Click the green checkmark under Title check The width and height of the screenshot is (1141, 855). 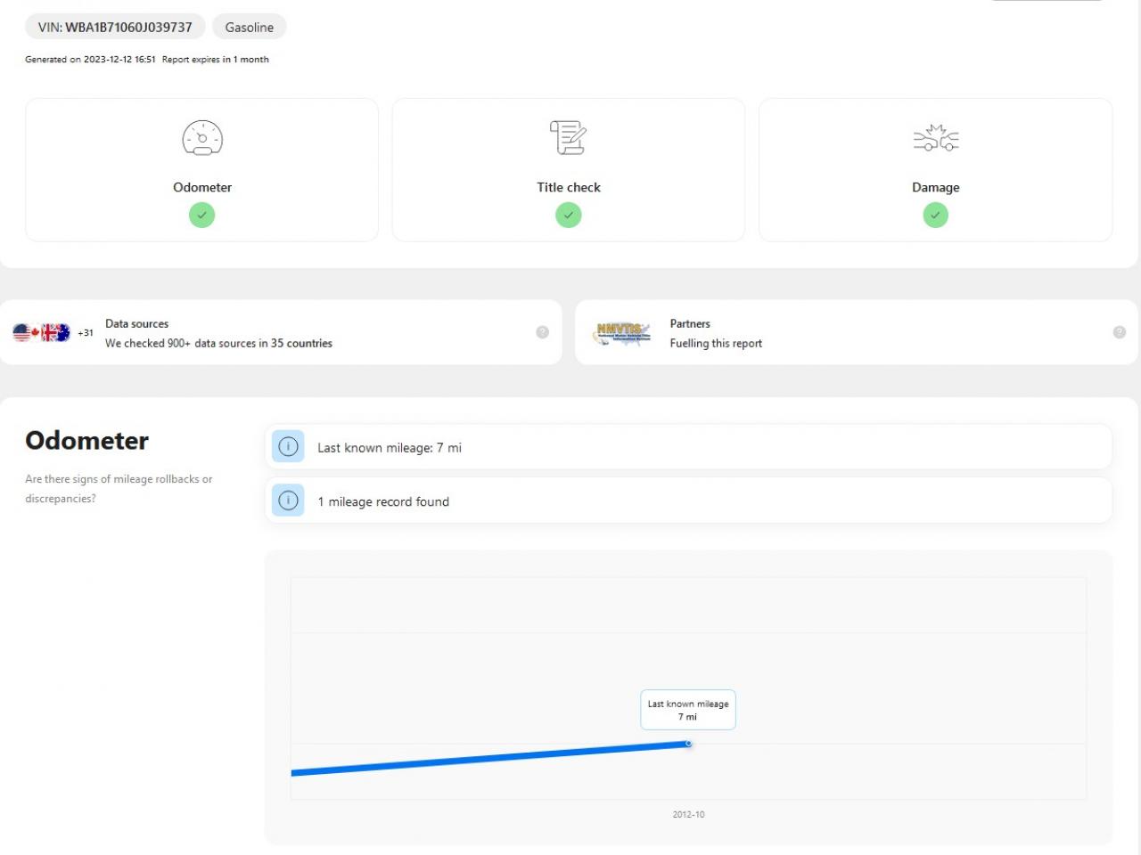pos(568,215)
